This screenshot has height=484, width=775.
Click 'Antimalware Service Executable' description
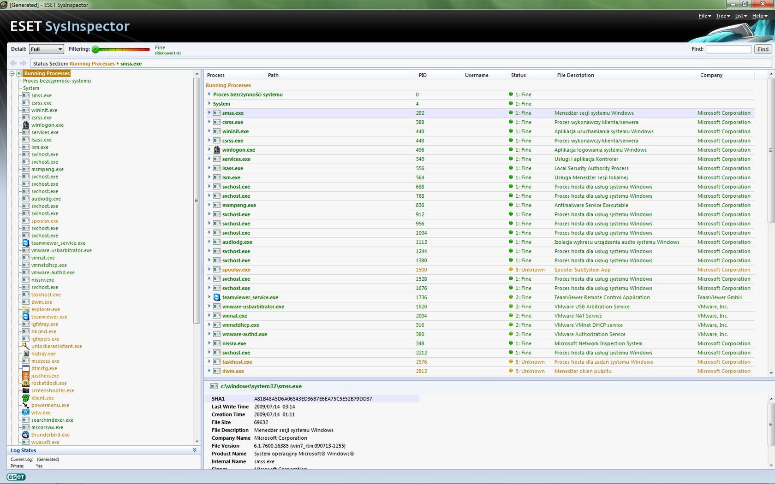[x=591, y=205]
